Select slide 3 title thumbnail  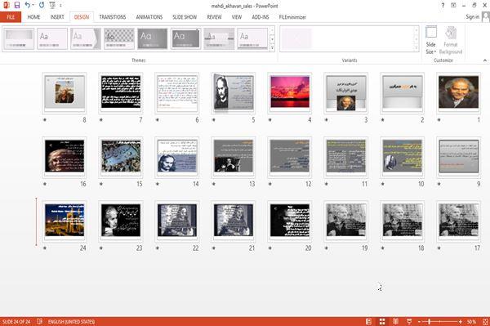[x=346, y=93]
